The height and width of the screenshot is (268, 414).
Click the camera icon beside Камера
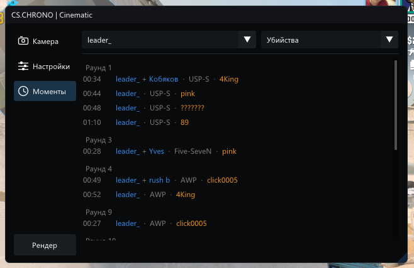tap(23, 41)
